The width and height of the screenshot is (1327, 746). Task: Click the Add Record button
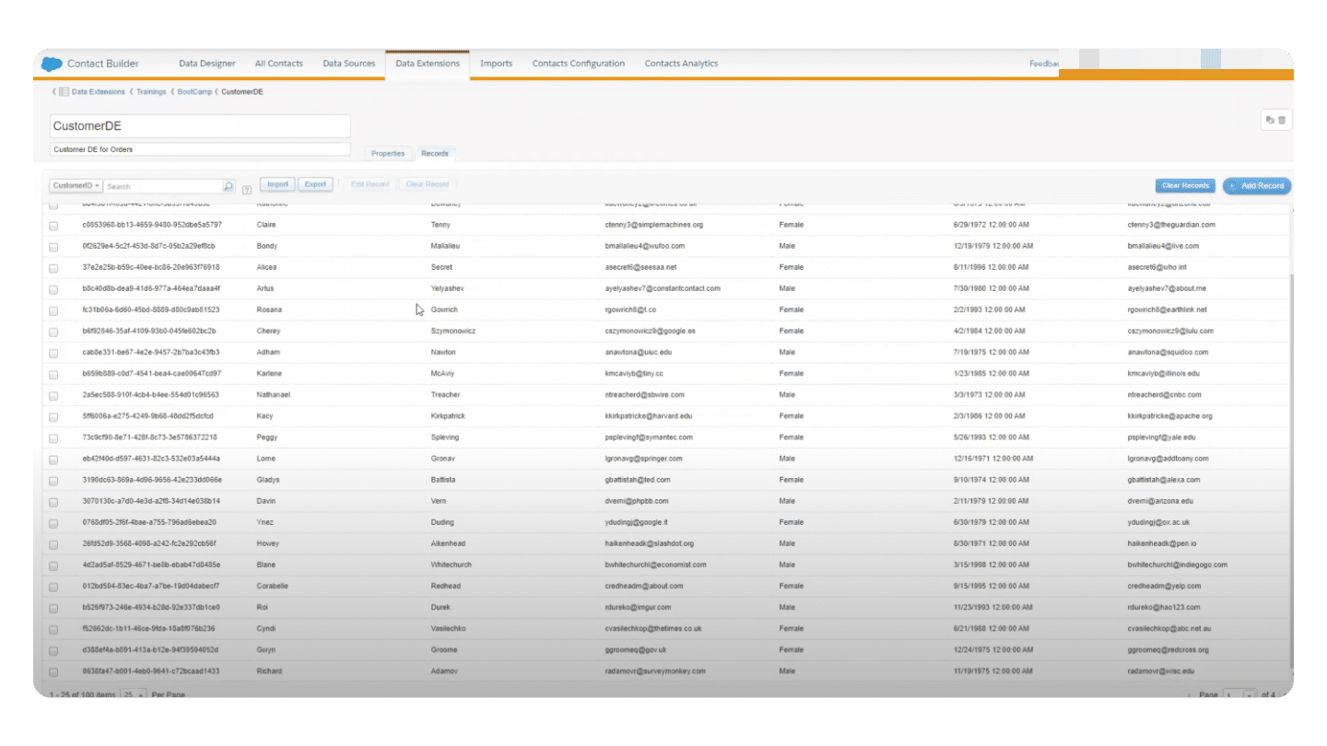coord(1257,186)
